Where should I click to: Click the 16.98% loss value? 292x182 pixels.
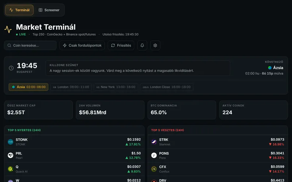click(x=277, y=144)
